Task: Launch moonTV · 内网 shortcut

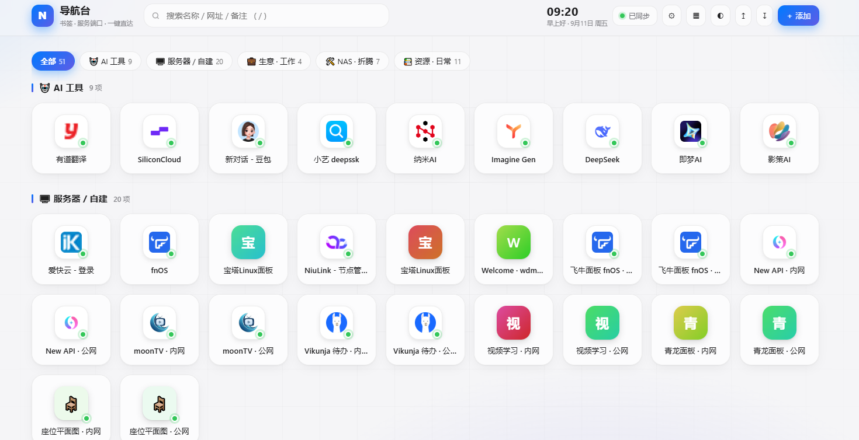Action: pyautogui.click(x=160, y=330)
